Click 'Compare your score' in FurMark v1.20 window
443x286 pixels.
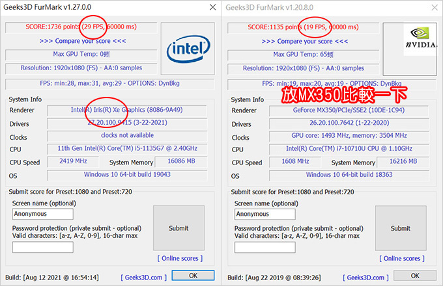click(305, 42)
